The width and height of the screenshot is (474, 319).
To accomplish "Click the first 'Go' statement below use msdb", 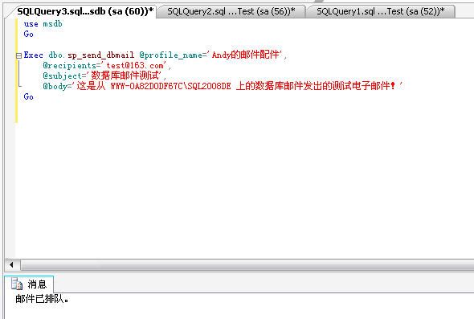I will tap(28, 35).
